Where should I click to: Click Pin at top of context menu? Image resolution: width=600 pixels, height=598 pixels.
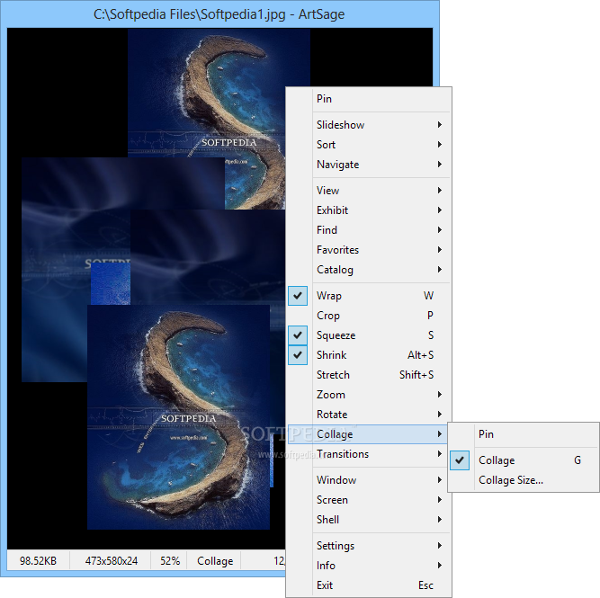[x=369, y=99]
